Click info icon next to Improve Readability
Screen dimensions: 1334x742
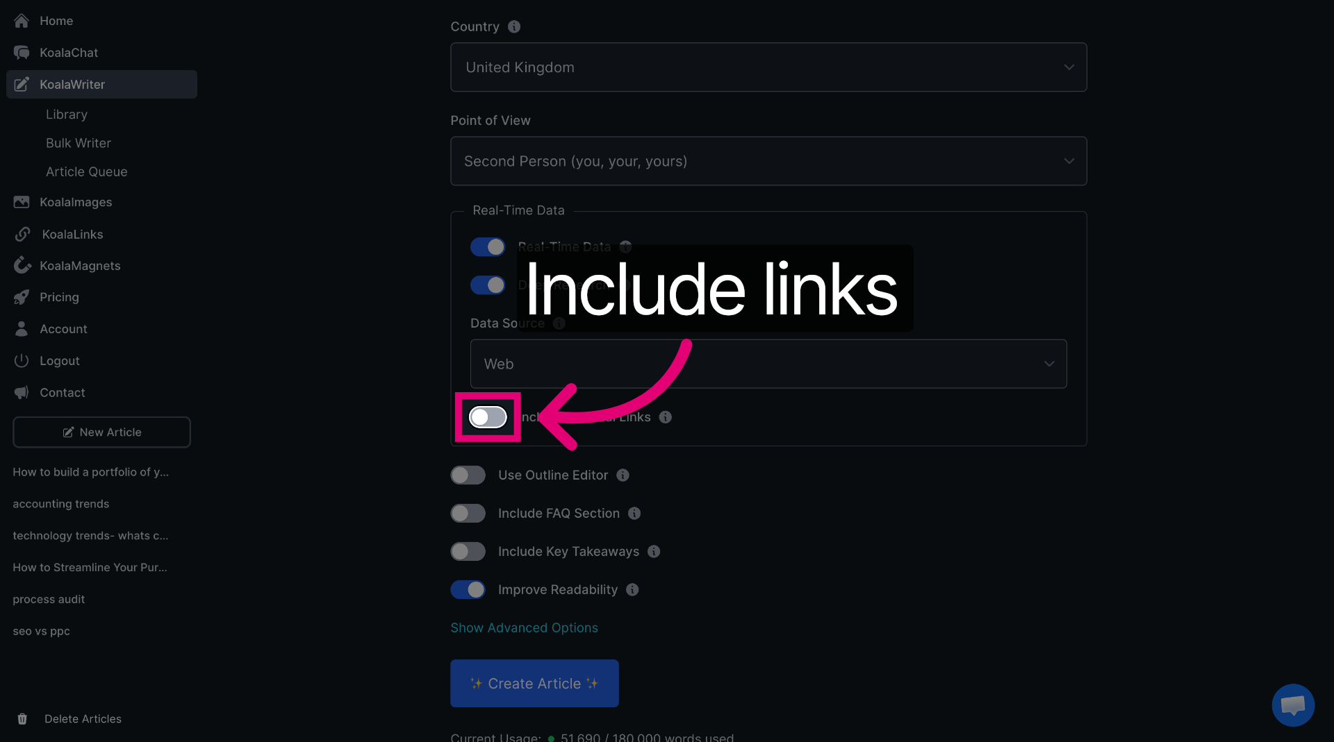pyautogui.click(x=632, y=590)
